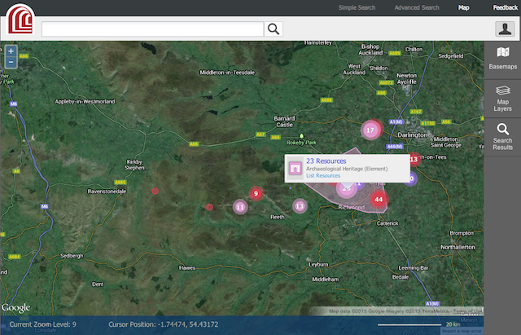Open the user account icon
Image resolution: width=521 pixels, height=335 pixels.
coord(505,29)
